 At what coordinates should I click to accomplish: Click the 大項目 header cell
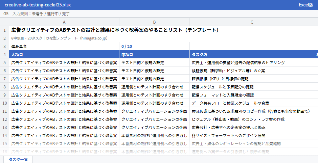(64, 54)
